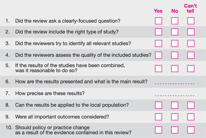
Task: Mark Can't tell for clearly-focused question
Action: pyautogui.click(x=191, y=21)
